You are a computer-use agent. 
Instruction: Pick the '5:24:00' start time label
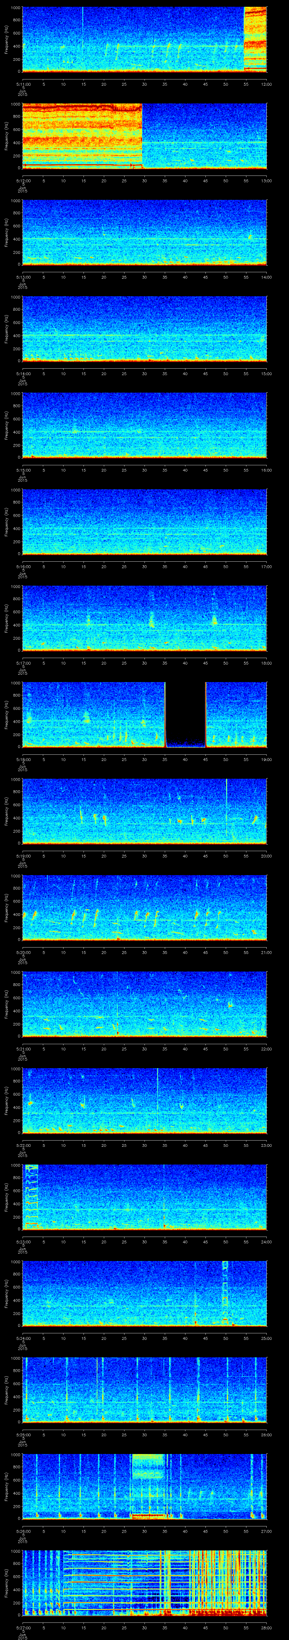tap(23, 1338)
